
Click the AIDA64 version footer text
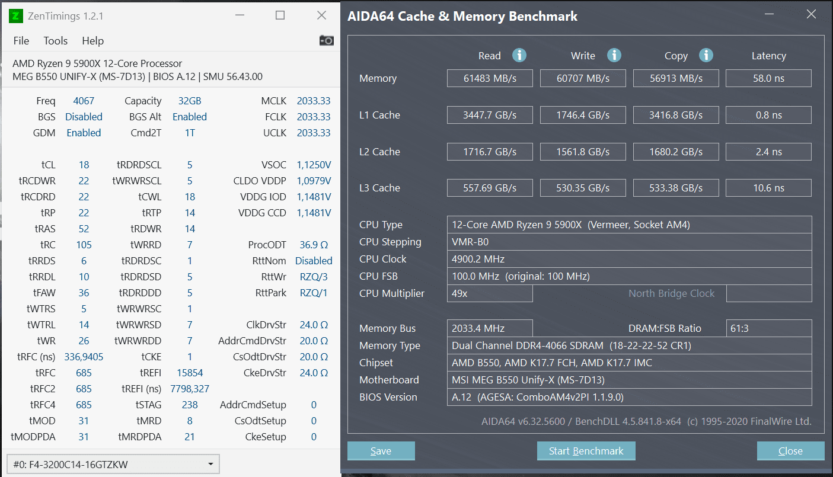click(x=646, y=421)
